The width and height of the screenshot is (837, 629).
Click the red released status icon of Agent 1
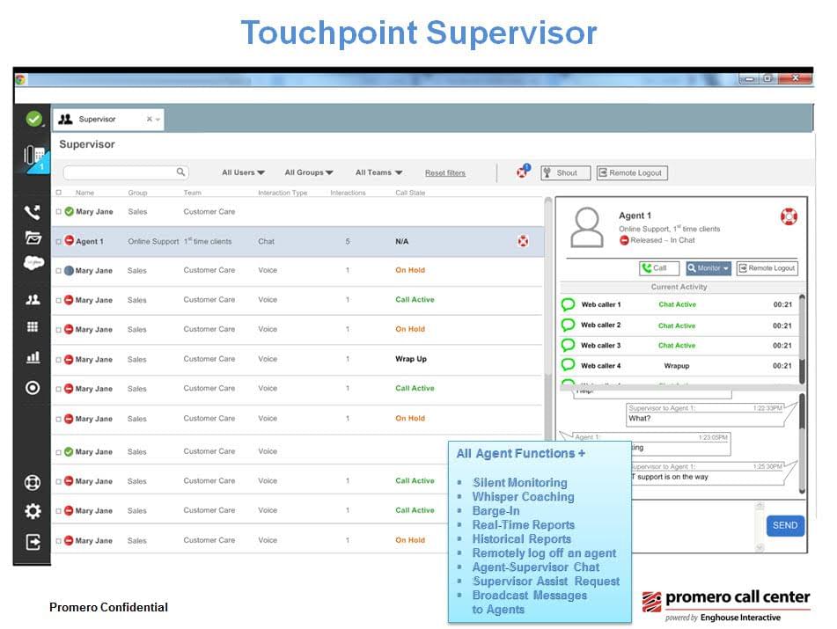[x=69, y=241]
